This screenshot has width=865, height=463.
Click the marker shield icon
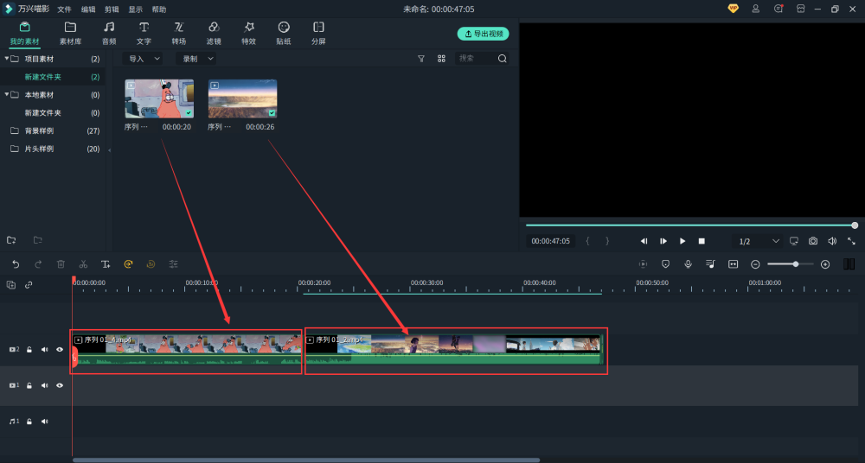tap(666, 264)
